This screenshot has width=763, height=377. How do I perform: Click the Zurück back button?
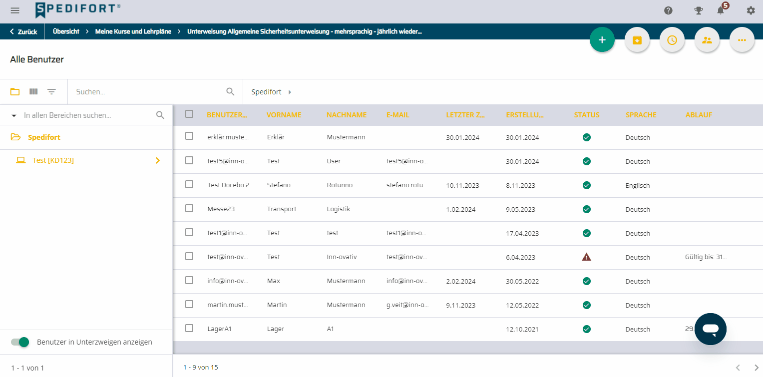(23, 31)
